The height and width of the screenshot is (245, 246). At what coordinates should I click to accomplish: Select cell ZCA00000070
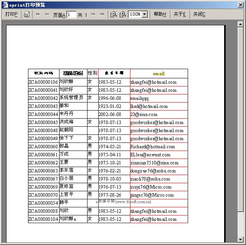coord(44,195)
